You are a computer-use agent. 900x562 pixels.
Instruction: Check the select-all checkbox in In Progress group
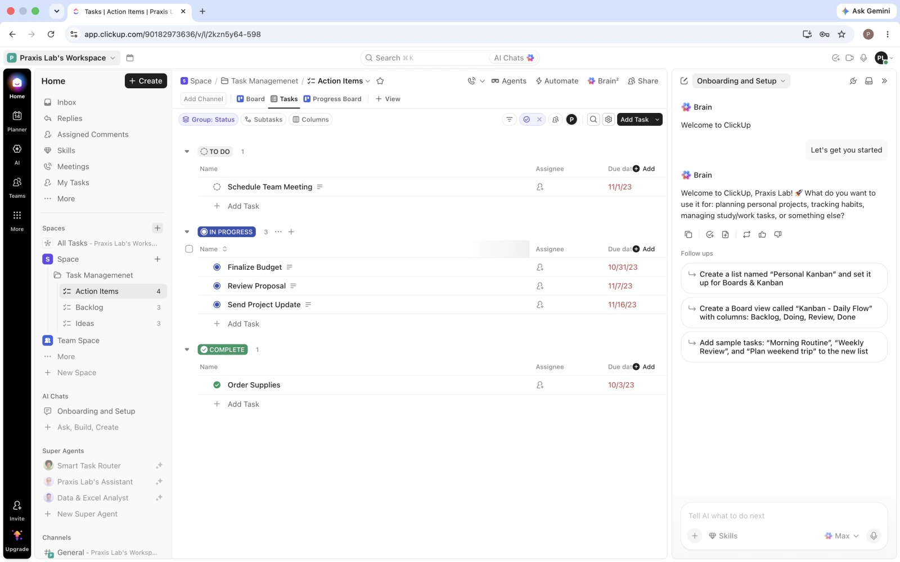pyautogui.click(x=189, y=249)
